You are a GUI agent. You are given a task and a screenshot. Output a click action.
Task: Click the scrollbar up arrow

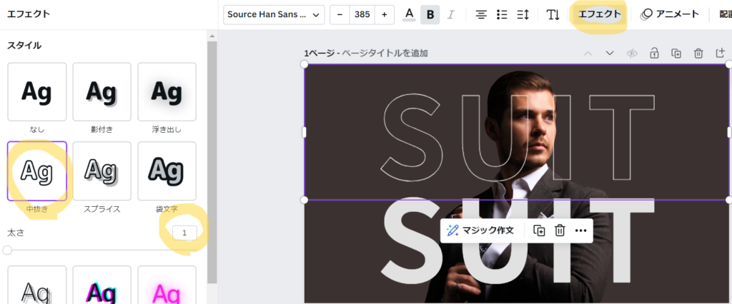point(212,36)
